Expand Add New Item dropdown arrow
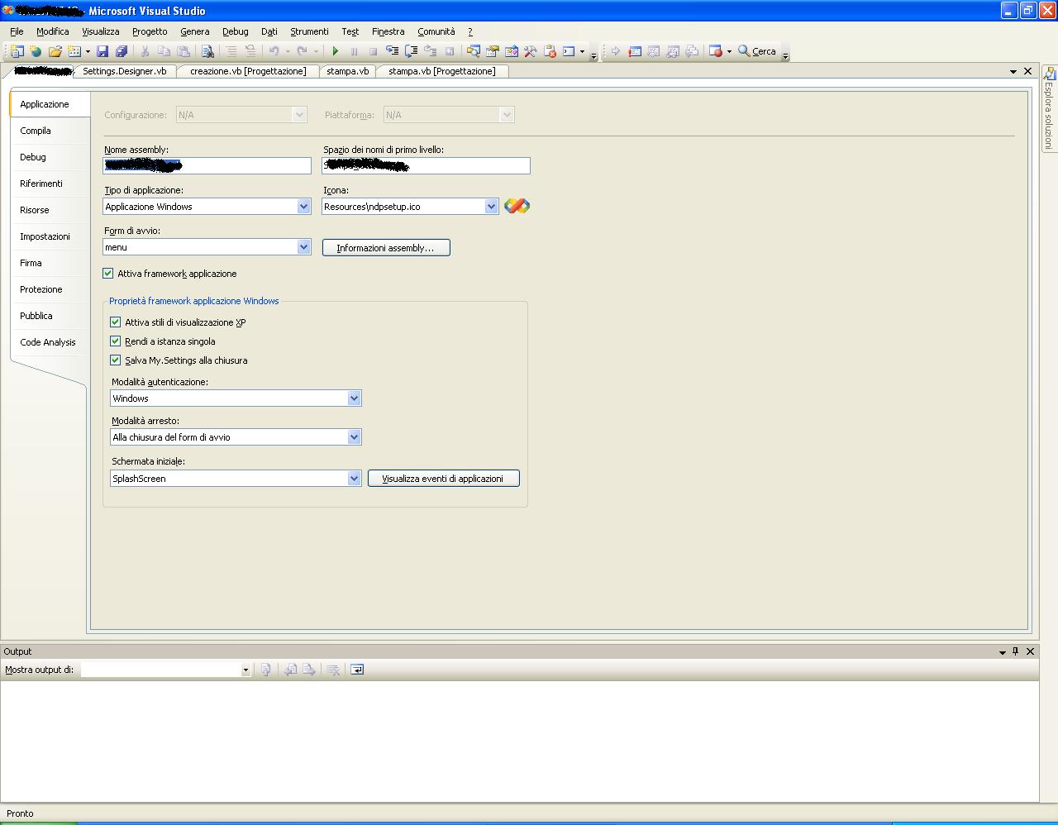 (x=88, y=51)
